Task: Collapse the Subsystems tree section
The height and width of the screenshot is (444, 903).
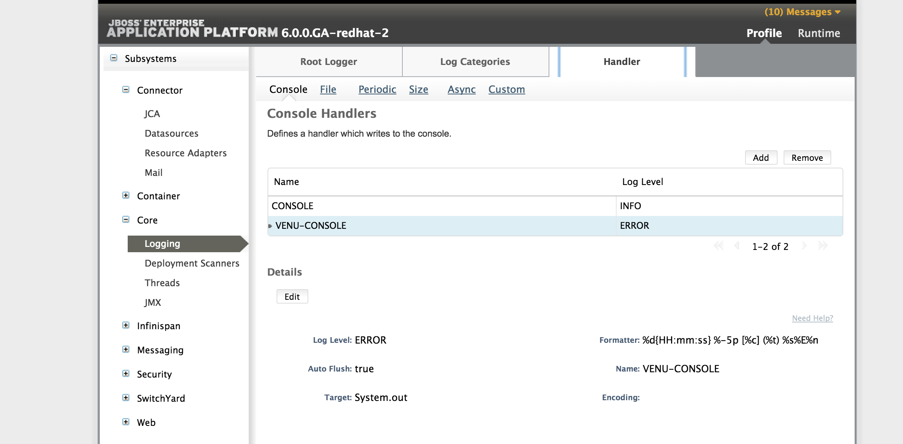Action: [x=114, y=58]
